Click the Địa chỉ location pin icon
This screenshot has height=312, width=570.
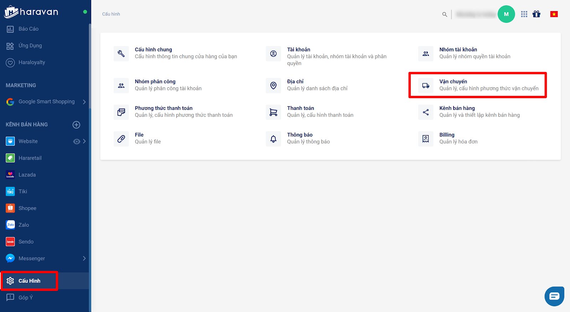[x=273, y=86]
